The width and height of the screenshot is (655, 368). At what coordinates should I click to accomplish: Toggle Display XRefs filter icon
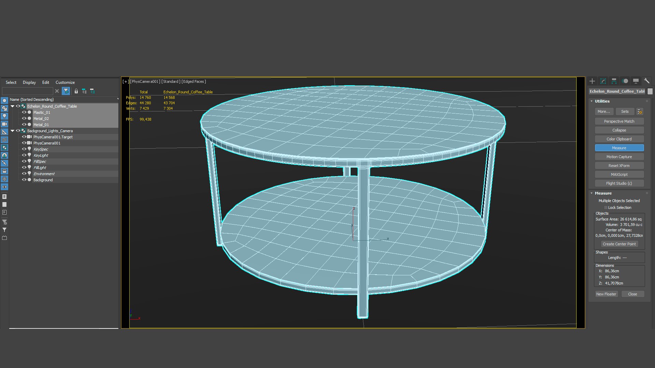tap(4, 155)
